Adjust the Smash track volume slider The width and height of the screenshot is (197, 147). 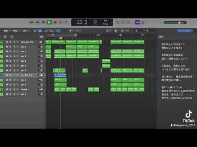tap(40, 89)
